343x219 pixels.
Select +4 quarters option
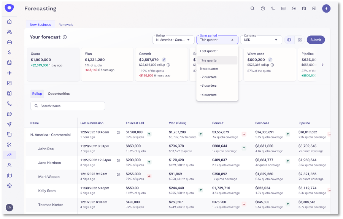(217, 95)
